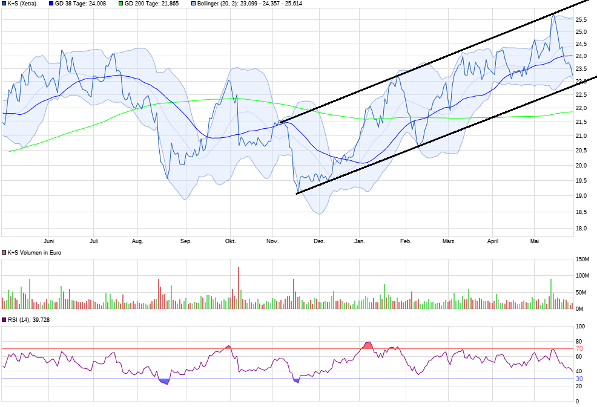Click the 50M volume axis value
This screenshot has width=597, height=407.
coord(581,293)
